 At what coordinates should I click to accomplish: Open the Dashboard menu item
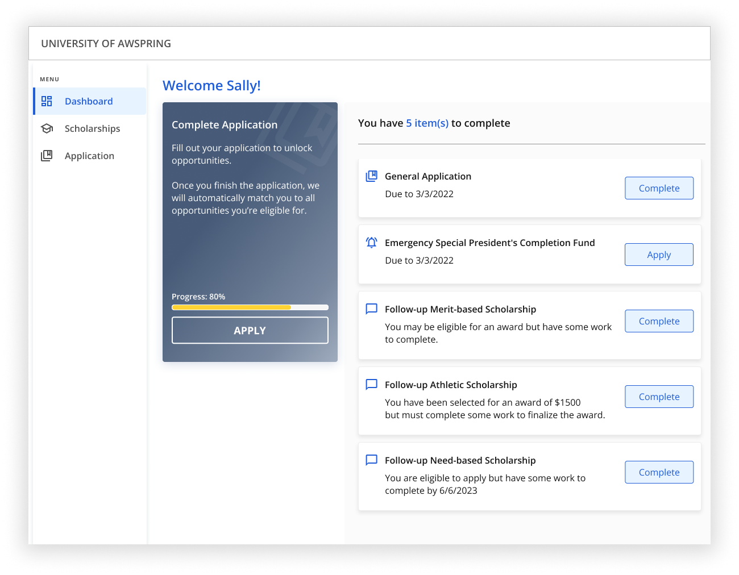[x=90, y=101]
